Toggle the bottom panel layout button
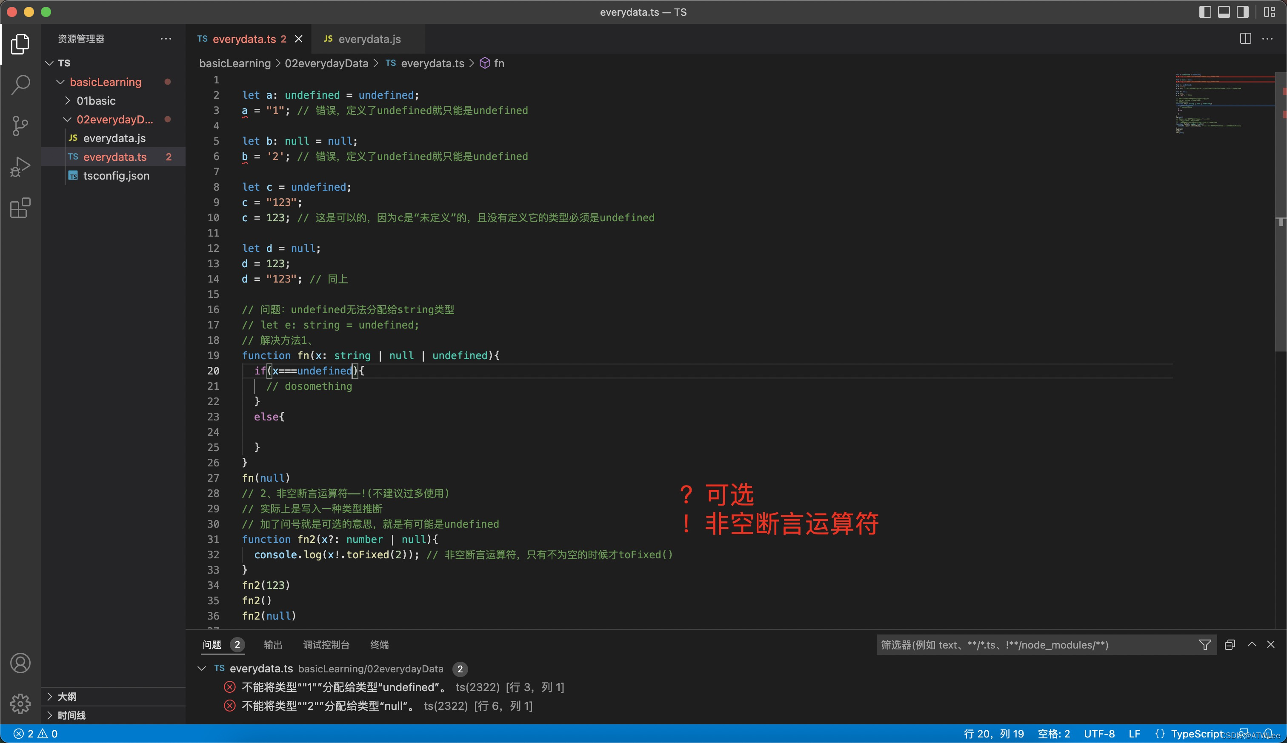Viewport: 1287px width, 743px height. tap(1224, 12)
